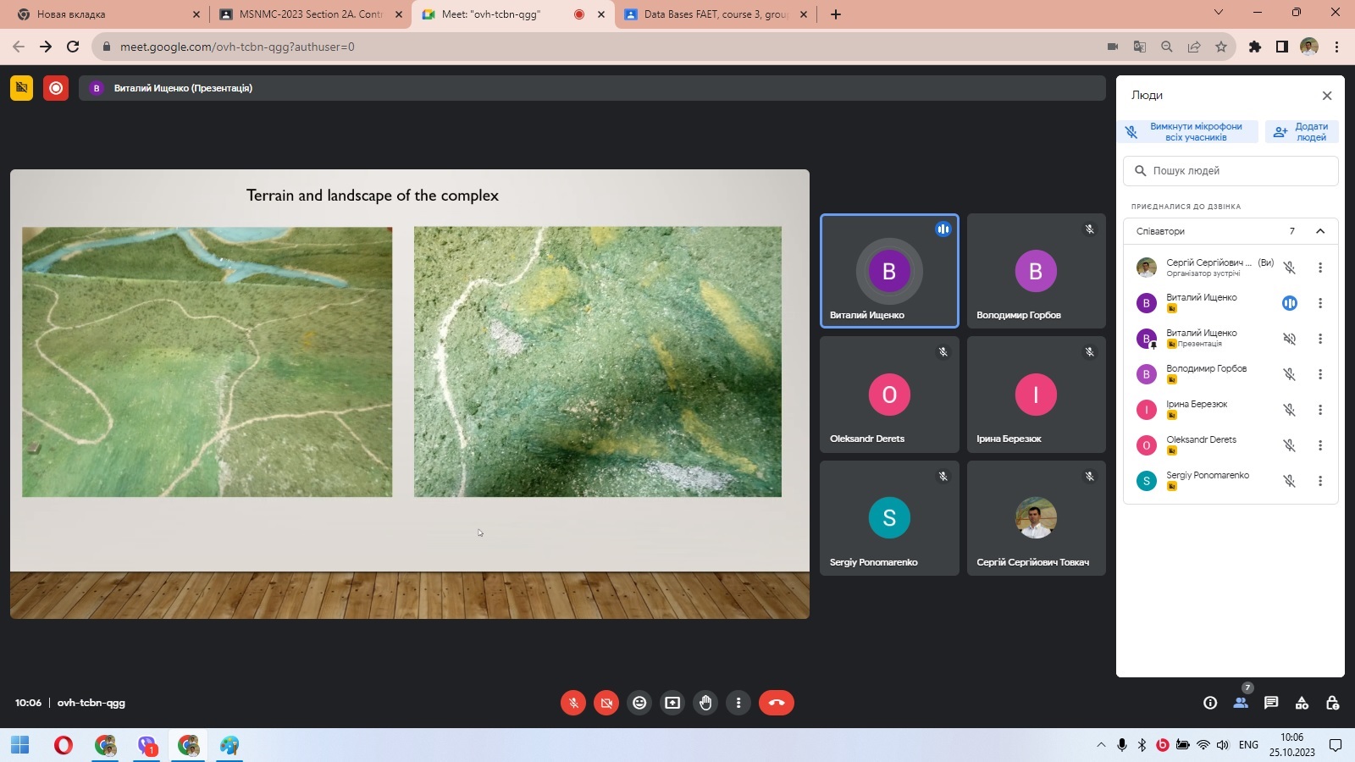Click the raise hand icon
Screen dimensions: 1355x762
[x=705, y=703]
